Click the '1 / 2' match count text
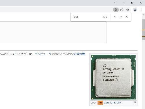The image size is (145, 109). coord(105,17)
